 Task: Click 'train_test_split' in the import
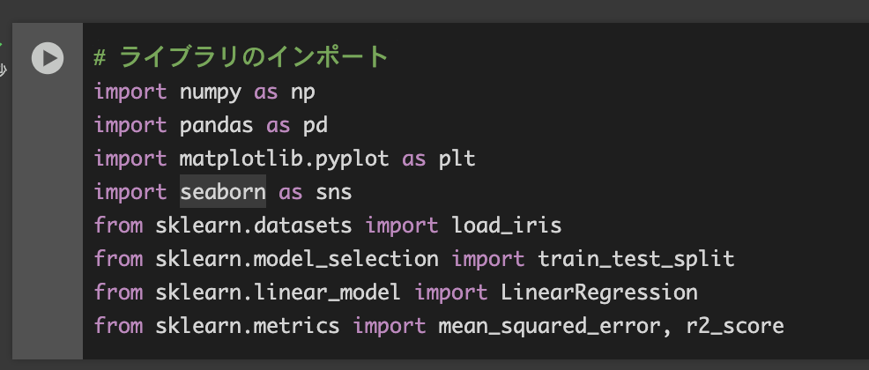(636, 259)
